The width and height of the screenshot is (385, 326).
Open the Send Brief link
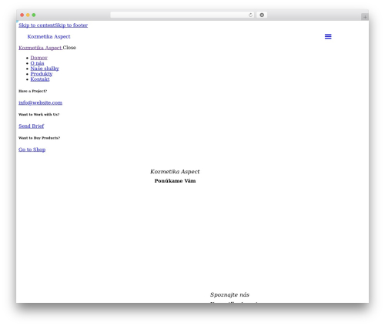pyautogui.click(x=31, y=126)
